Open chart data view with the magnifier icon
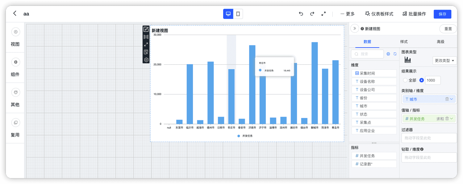Screen dimensions: 463x184 (146, 52)
